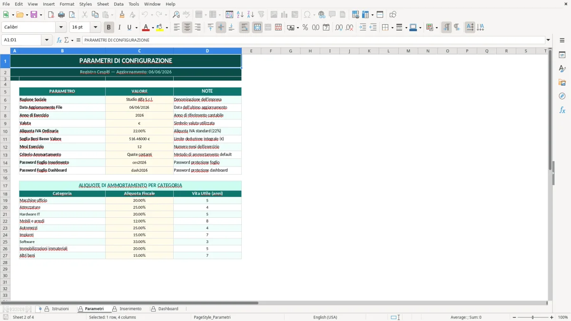Screen dimensions: 571x321
Task: Toggle Bold formatting
Action: point(109,28)
